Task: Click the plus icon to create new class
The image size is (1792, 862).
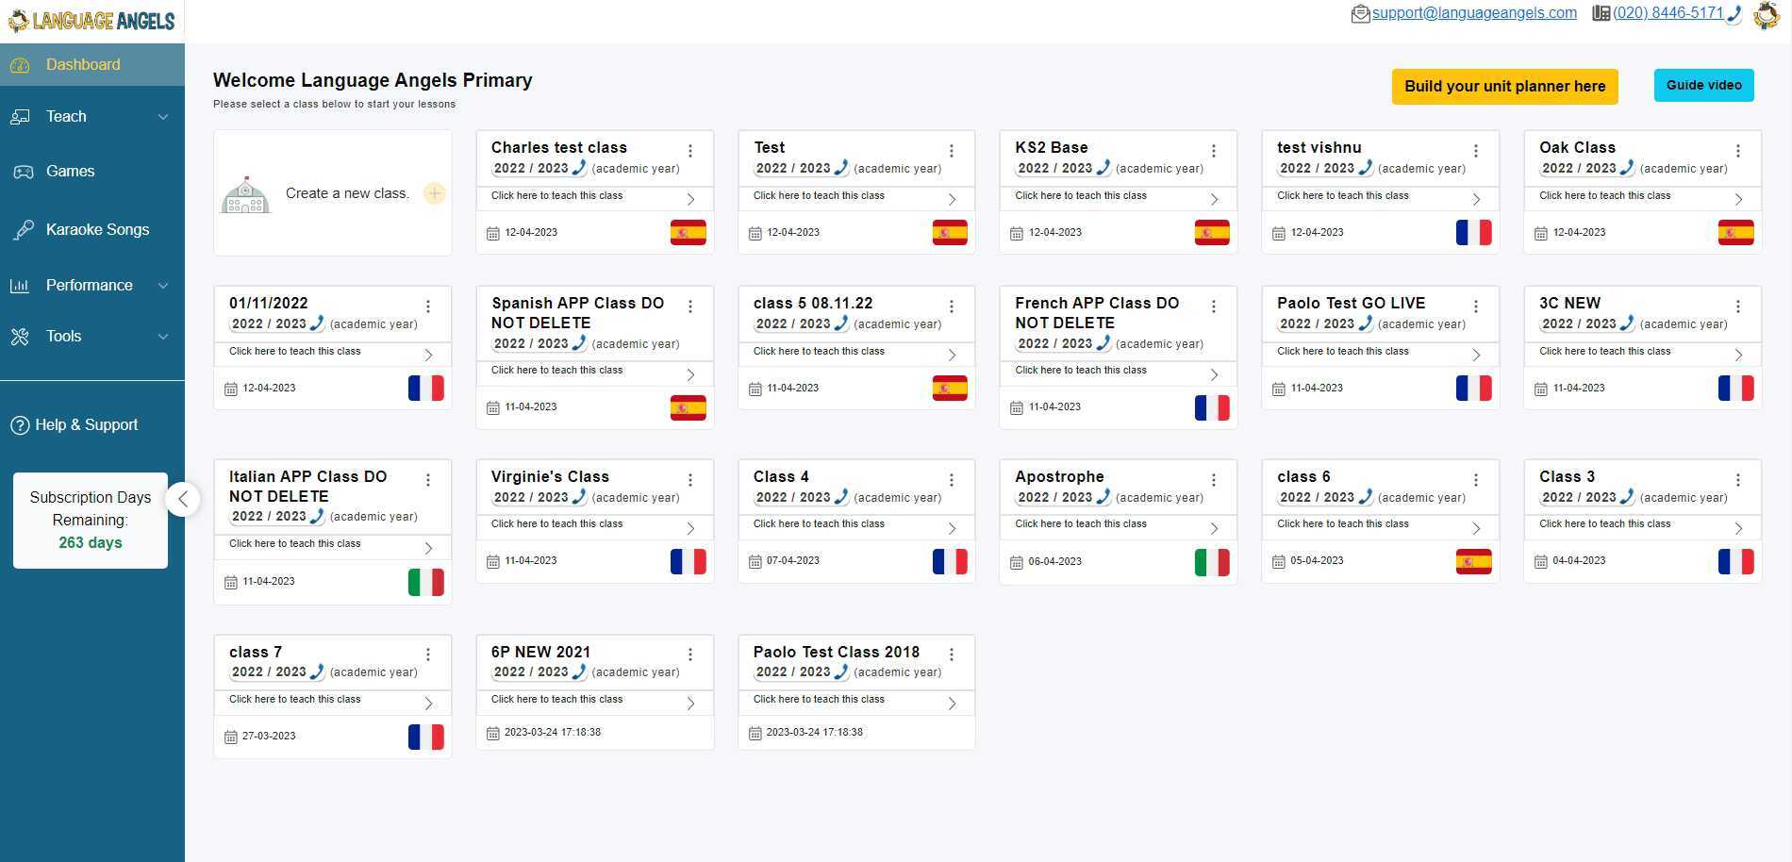Action: pyautogui.click(x=434, y=193)
